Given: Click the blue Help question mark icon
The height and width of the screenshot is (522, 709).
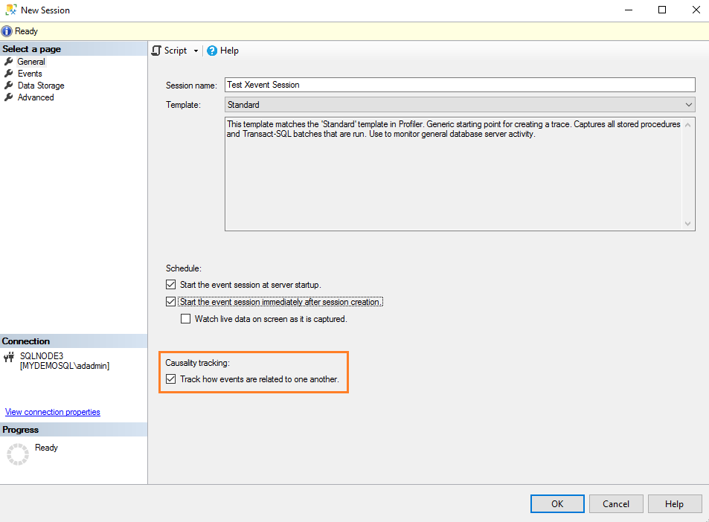Looking at the screenshot, I should (212, 51).
